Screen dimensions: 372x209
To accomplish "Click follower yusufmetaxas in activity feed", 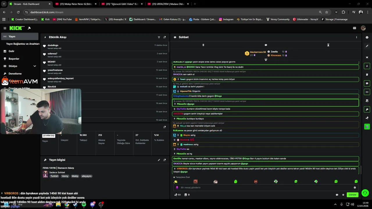I will [x=55, y=70].
